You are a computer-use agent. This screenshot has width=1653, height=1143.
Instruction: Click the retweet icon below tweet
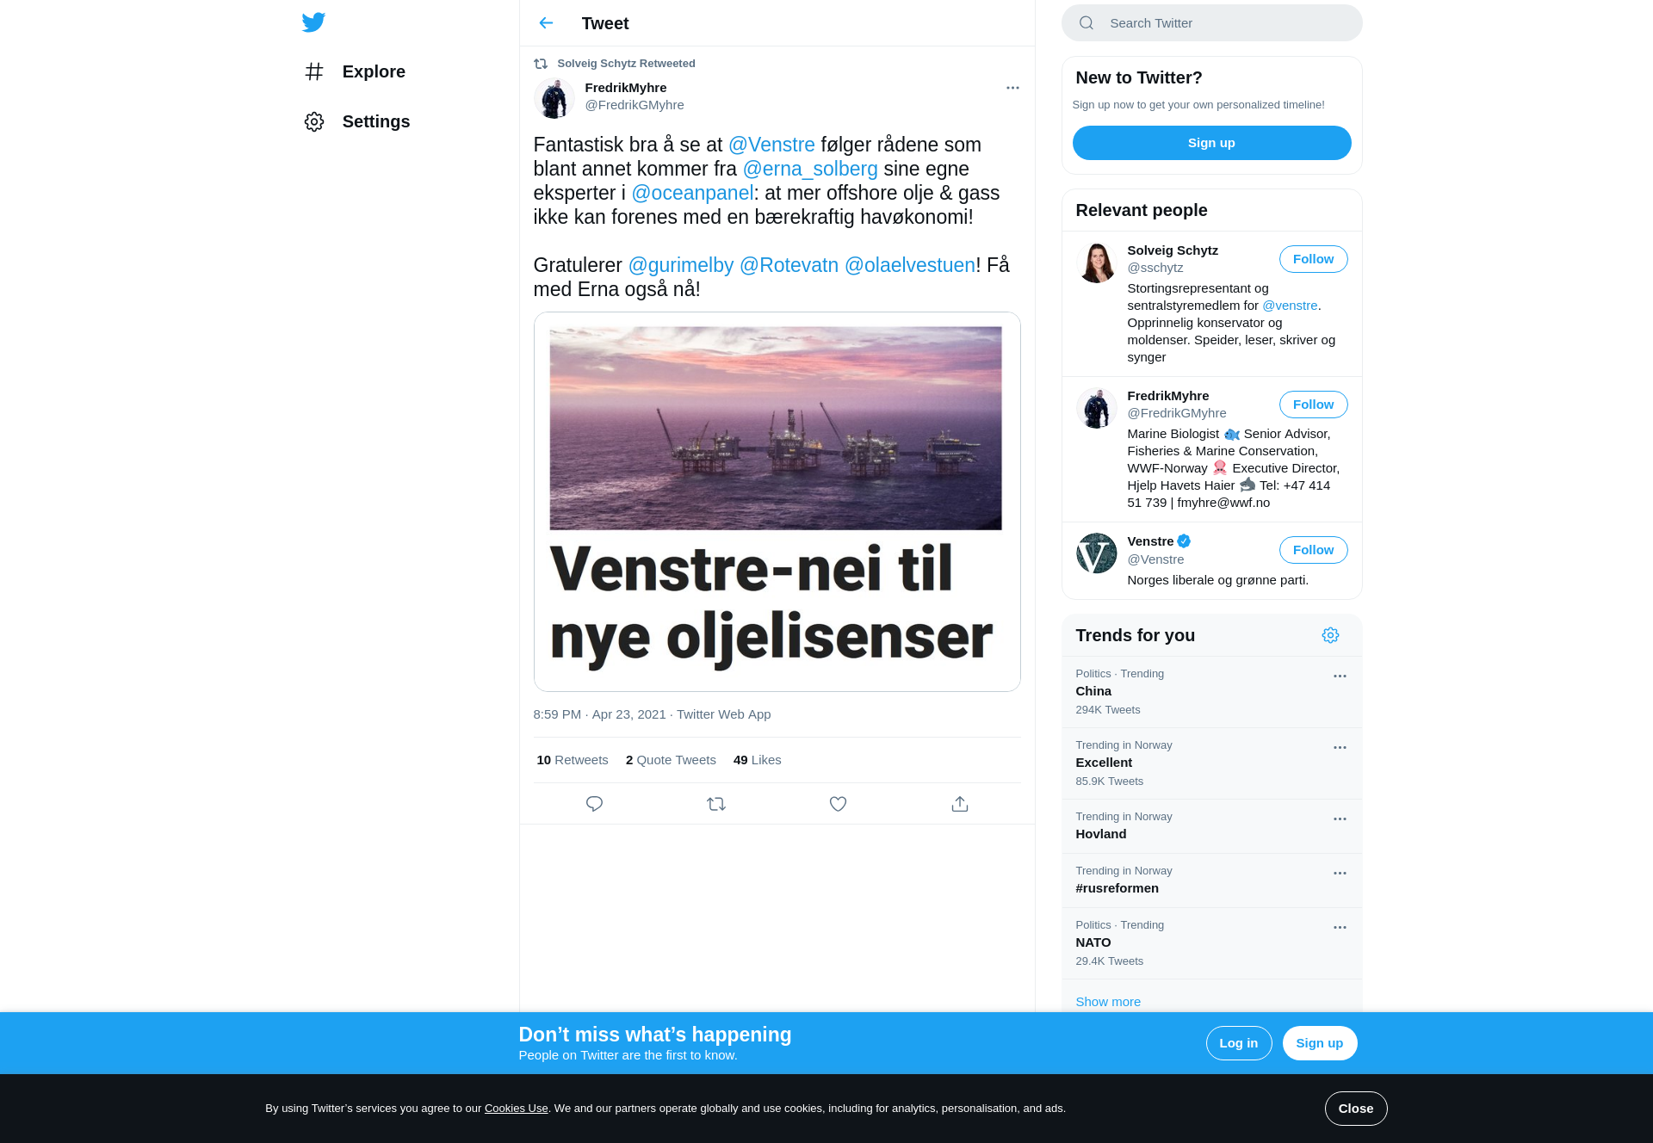pyautogui.click(x=716, y=804)
